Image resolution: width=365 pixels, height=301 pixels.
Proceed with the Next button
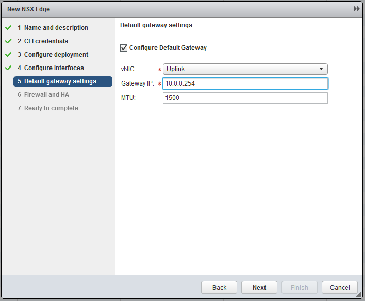tap(259, 288)
